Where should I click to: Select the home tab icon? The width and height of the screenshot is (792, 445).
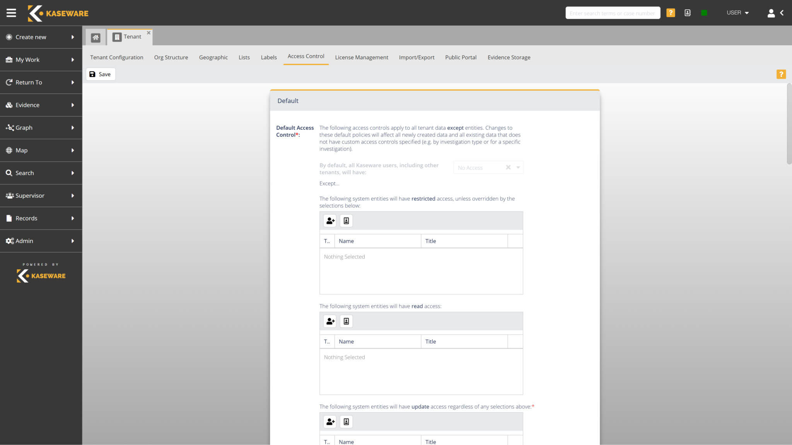point(95,37)
